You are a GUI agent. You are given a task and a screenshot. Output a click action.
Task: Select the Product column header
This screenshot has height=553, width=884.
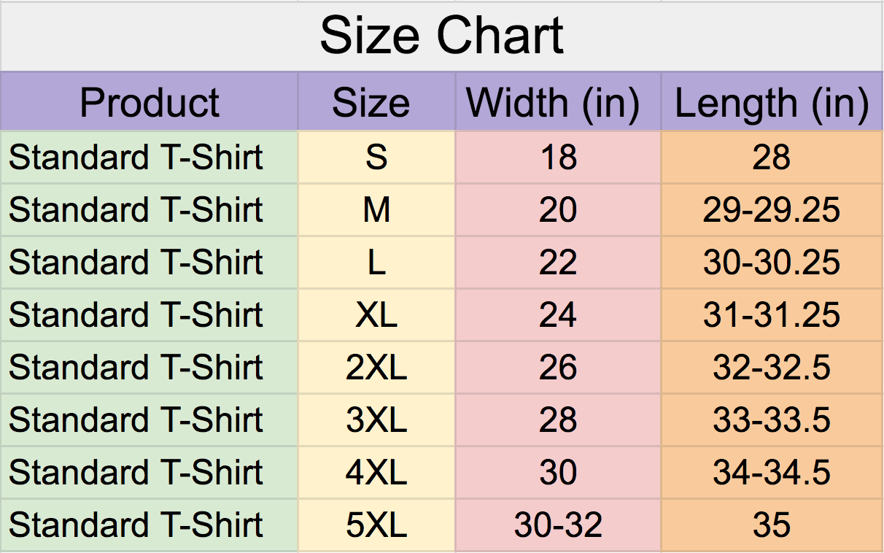(150, 102)
